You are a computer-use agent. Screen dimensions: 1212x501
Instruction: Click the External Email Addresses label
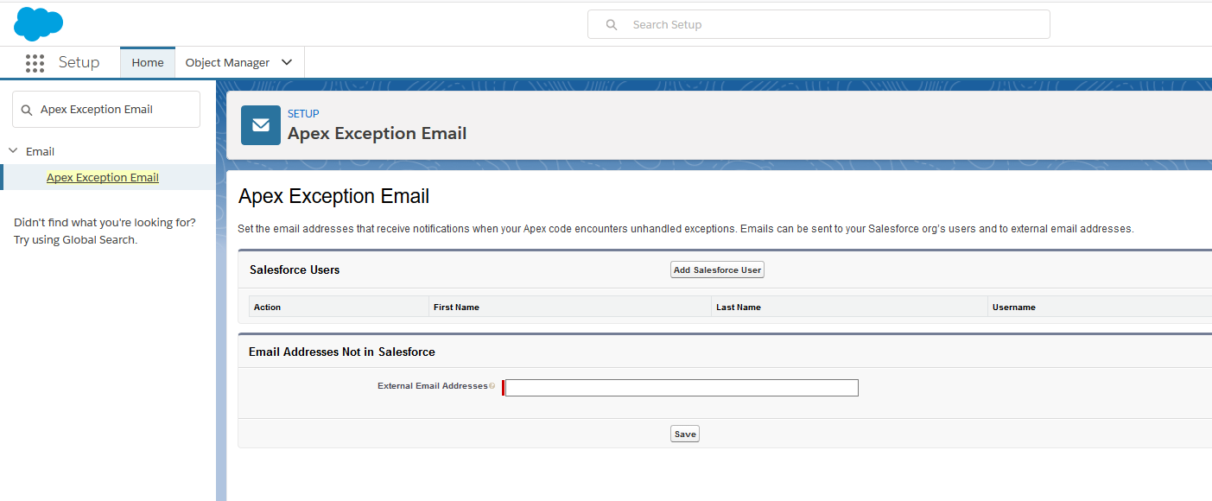[x=433, y=386]
